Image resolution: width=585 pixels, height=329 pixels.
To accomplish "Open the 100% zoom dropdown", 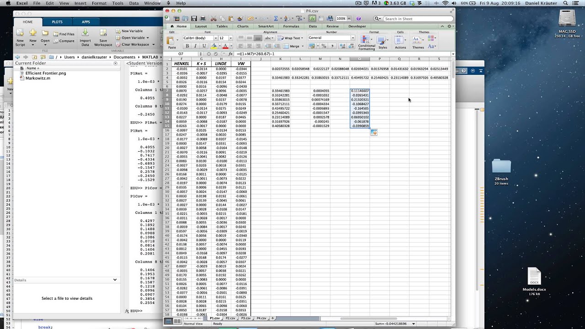I will pyautogui.click(x=349, y=19).
